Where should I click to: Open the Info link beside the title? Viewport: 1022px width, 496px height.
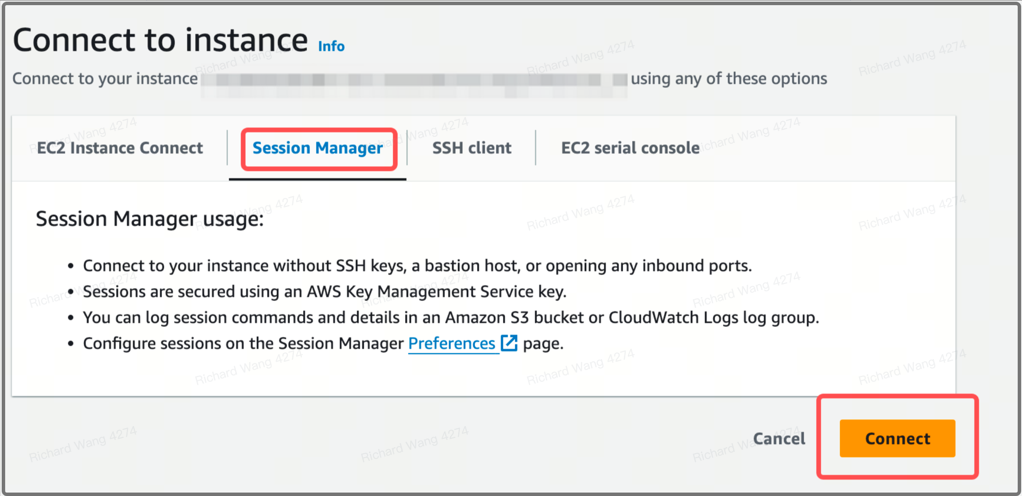point(331,46)
